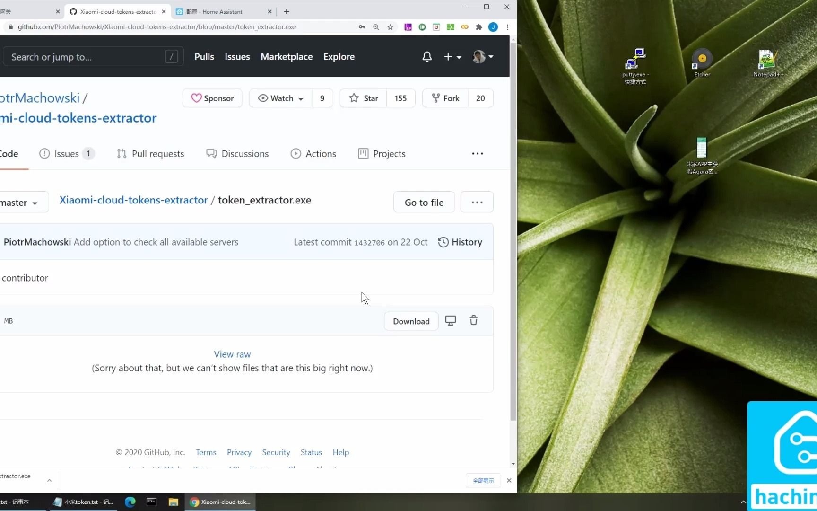This screenshot has height=511, width=817.
Task: Open the Watch dropdown
Action: pyautogui.click(x=280, y=98)
